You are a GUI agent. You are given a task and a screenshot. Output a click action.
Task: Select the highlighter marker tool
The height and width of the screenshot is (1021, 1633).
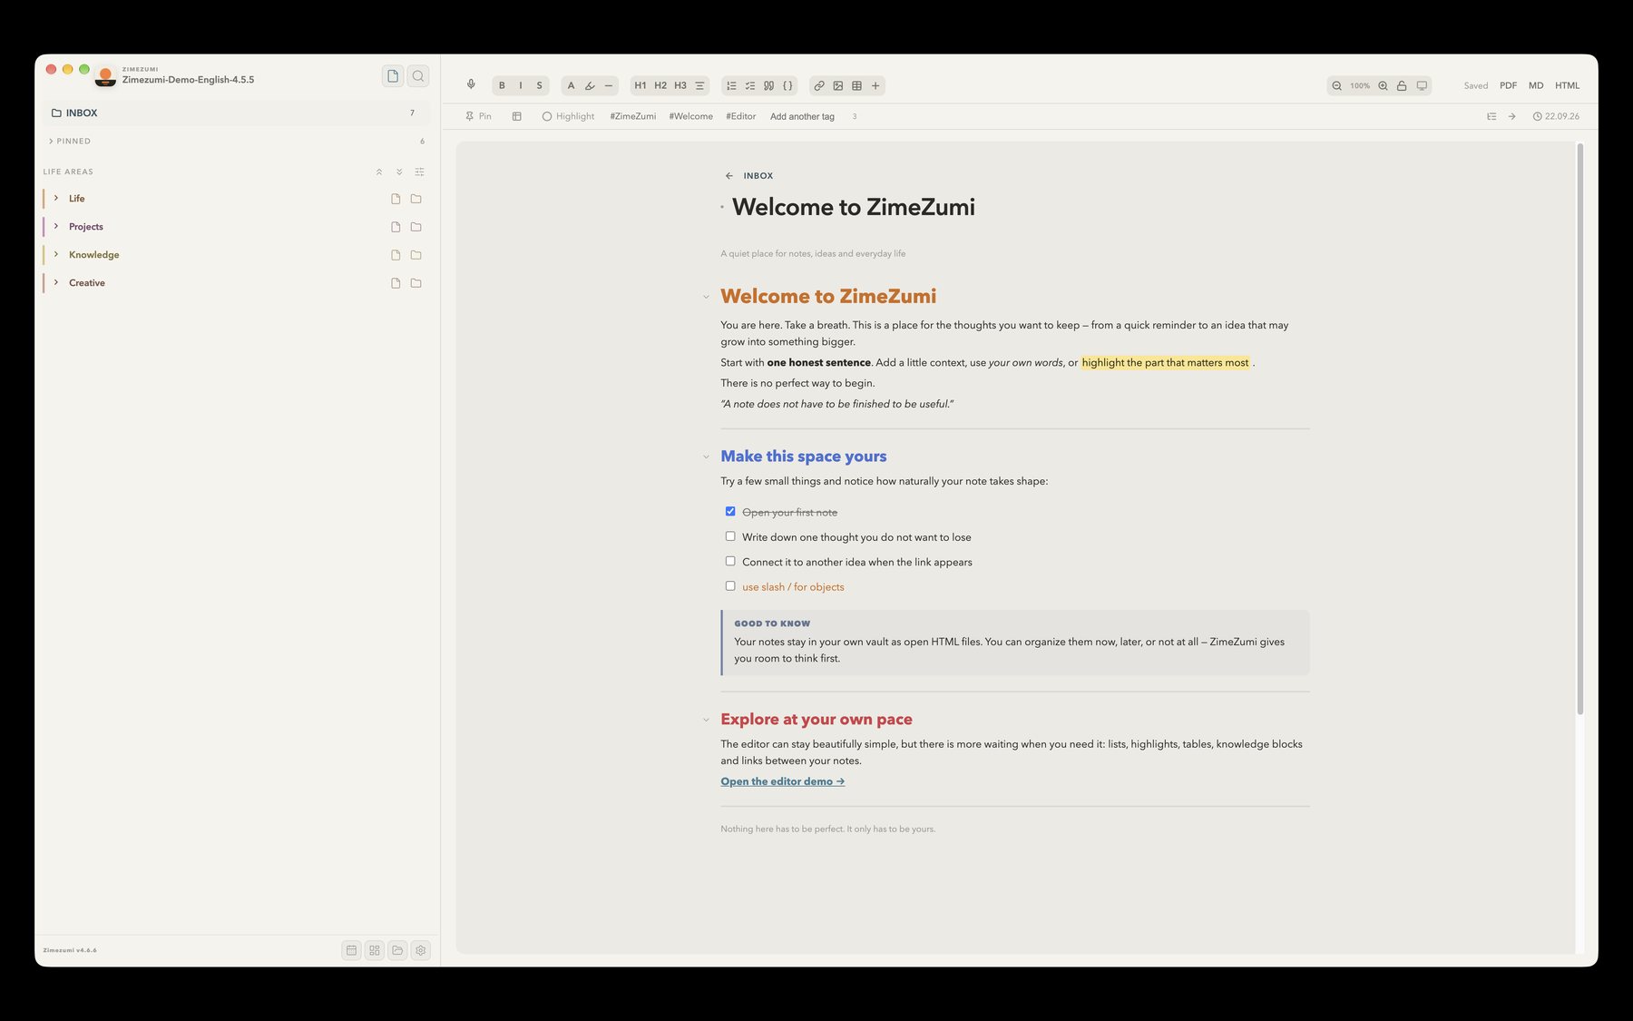590,85
